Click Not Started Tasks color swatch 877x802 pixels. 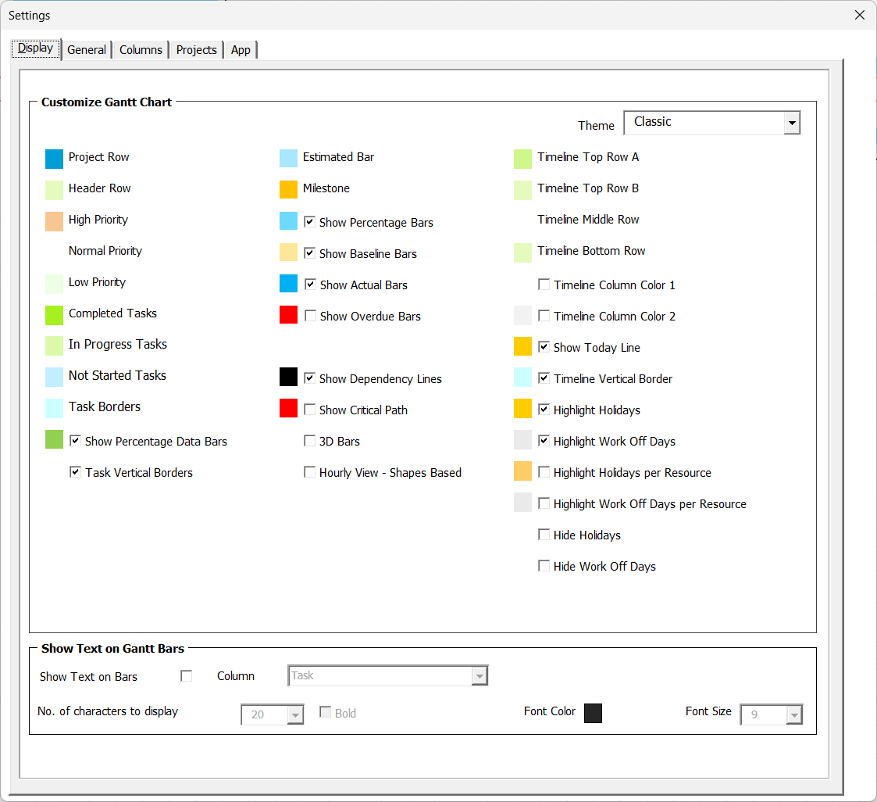(x=54, y=378)
